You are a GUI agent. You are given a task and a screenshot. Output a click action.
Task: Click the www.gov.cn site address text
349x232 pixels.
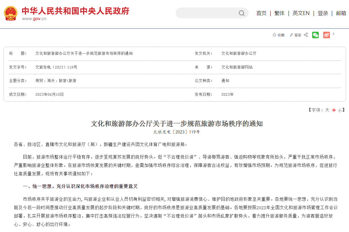coord(34,19)
